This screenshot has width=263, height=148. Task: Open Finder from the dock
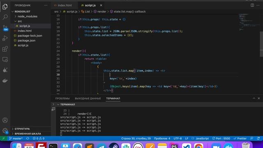click(x=17, y=146)
